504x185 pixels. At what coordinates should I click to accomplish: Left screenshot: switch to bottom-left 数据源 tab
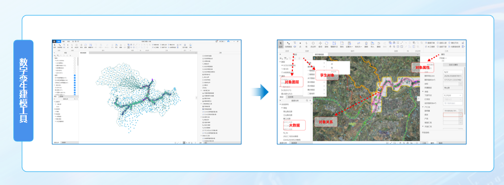(64, 142)
